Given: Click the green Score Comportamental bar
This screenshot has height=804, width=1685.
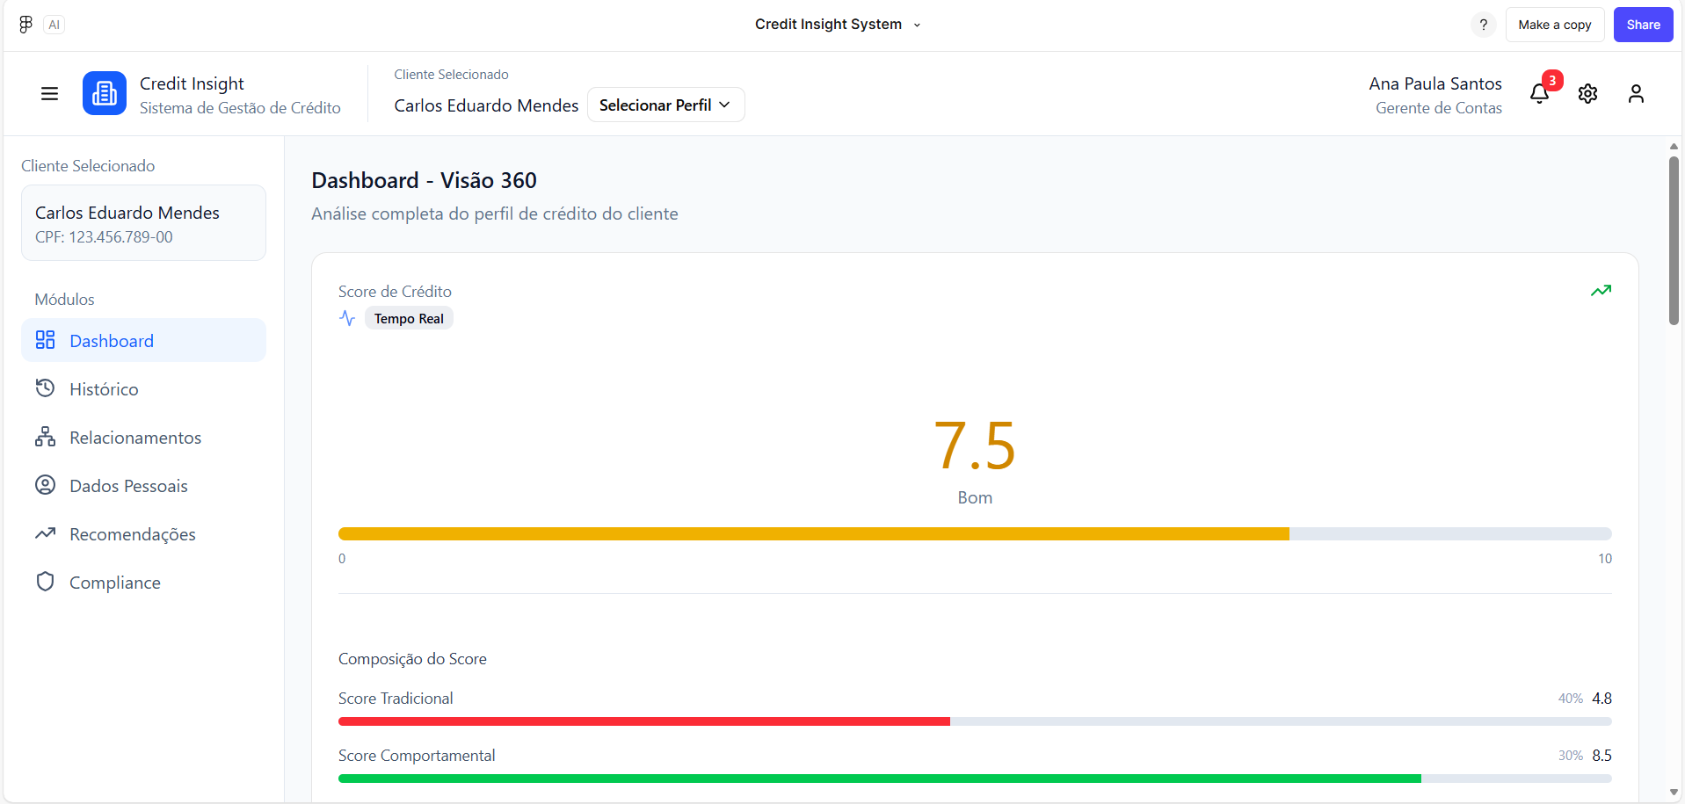Looking at the screenshot, I should pos(880,779).
